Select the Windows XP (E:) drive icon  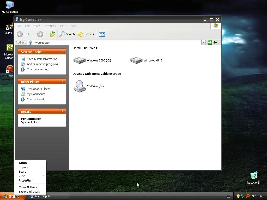pos(136,60)
